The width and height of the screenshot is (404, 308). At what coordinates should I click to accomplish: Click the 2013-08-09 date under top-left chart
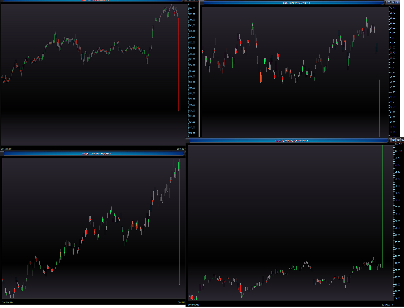7,148
